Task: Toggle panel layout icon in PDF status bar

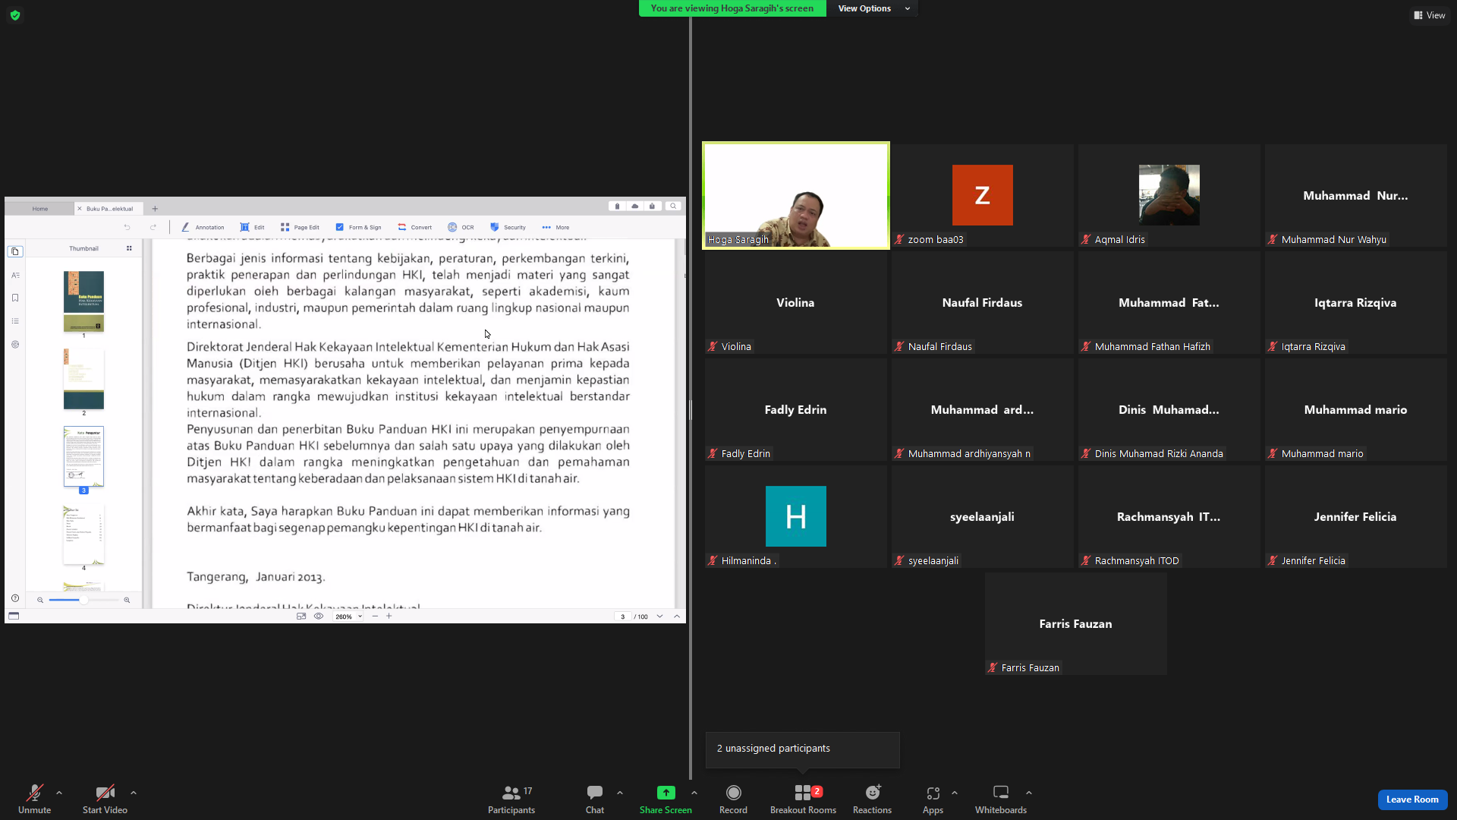Action: point(14,616)
